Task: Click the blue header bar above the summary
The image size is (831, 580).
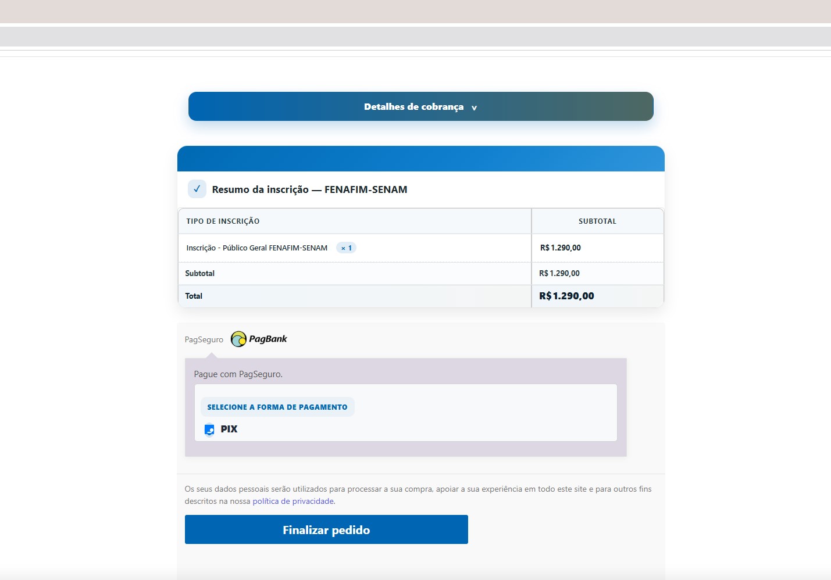Action: coord(420,158)
